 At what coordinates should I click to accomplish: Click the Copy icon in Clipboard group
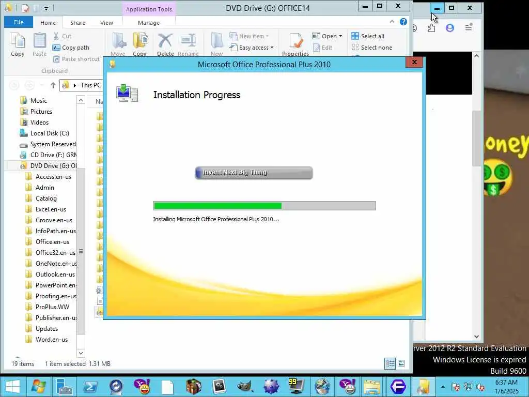[x=18, y=44]
